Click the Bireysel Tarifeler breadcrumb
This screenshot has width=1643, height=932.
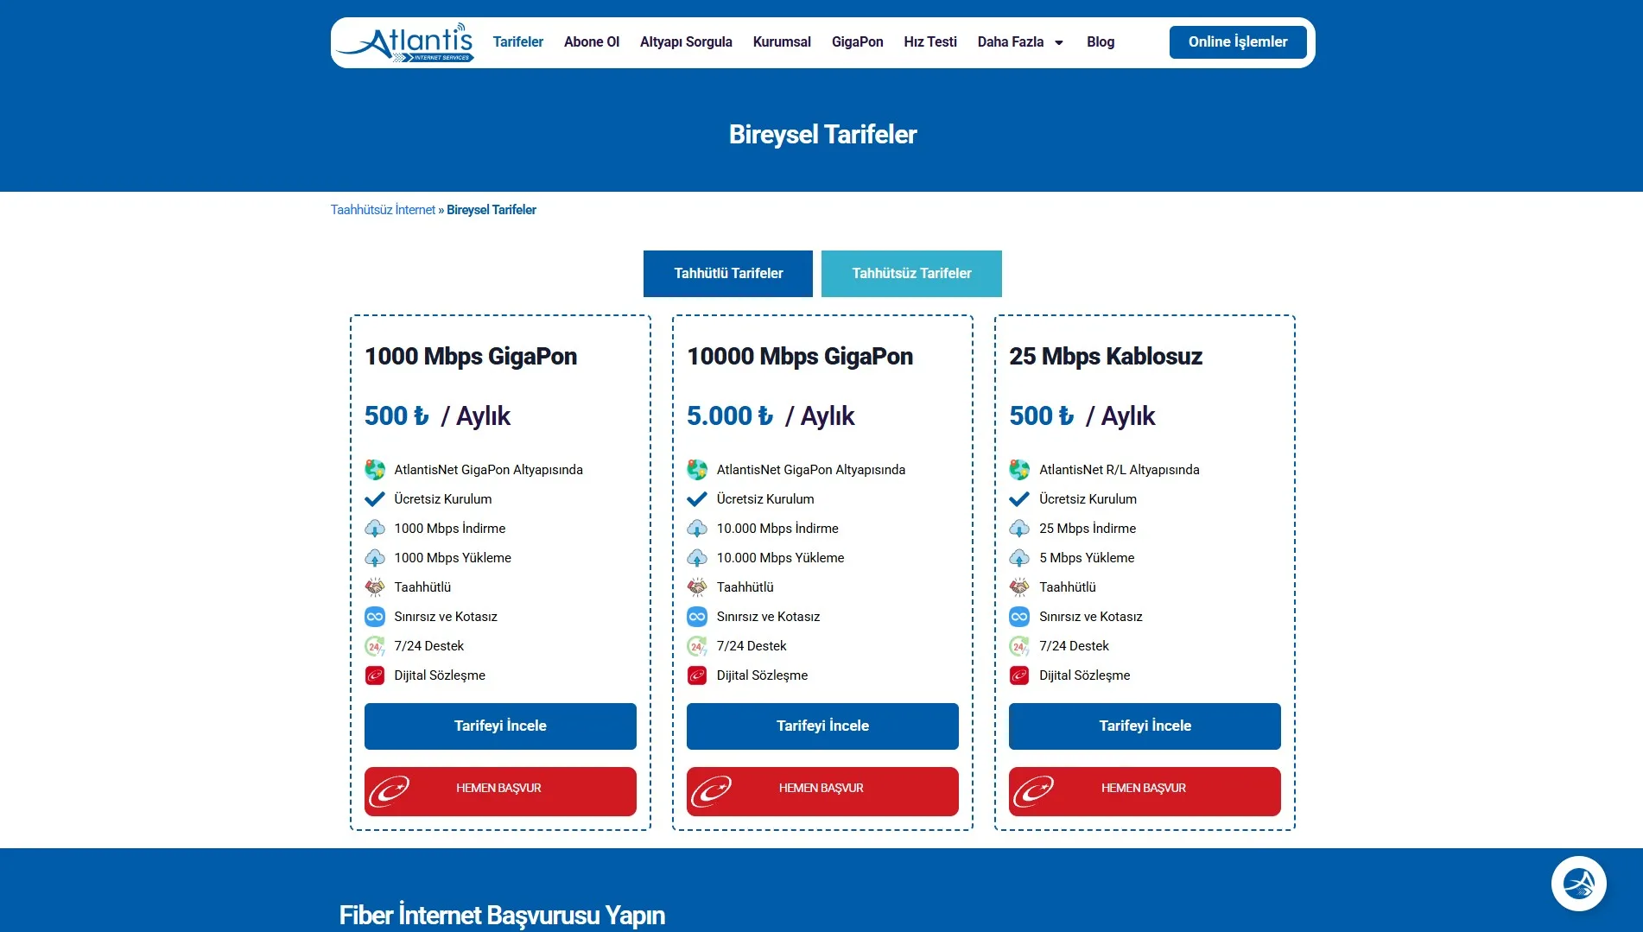point(492,210)
